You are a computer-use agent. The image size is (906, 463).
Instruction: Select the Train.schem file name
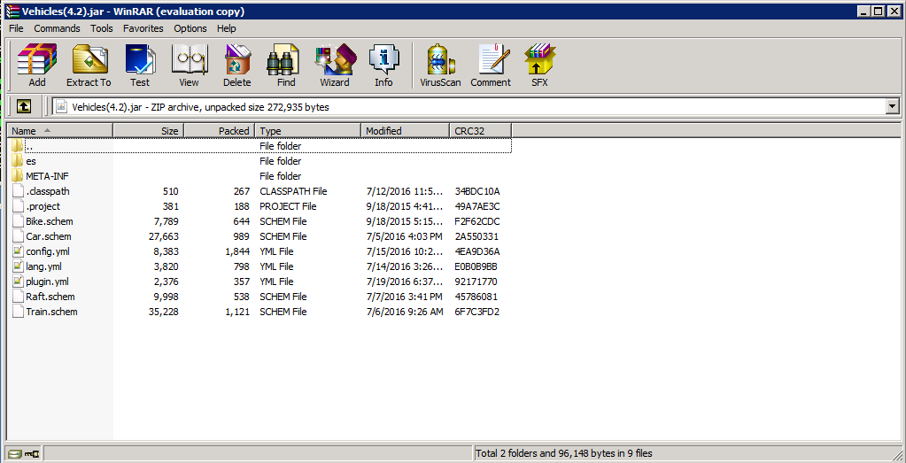point(51,311)
